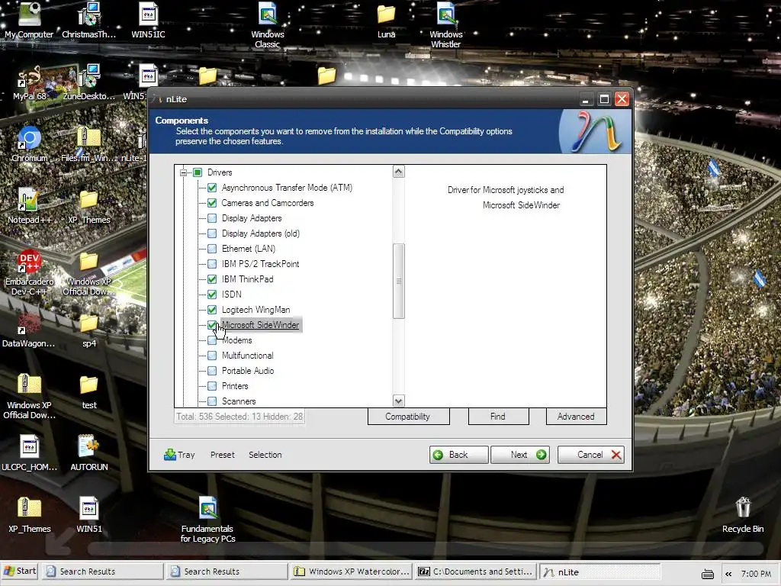Click language bar keyboard icon in tray
This screenshot has height=586, width=781.
707,574
